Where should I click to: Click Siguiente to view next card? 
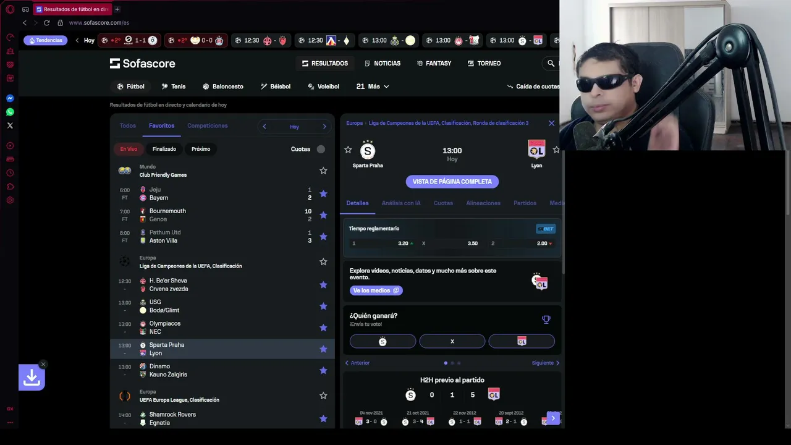546,363
